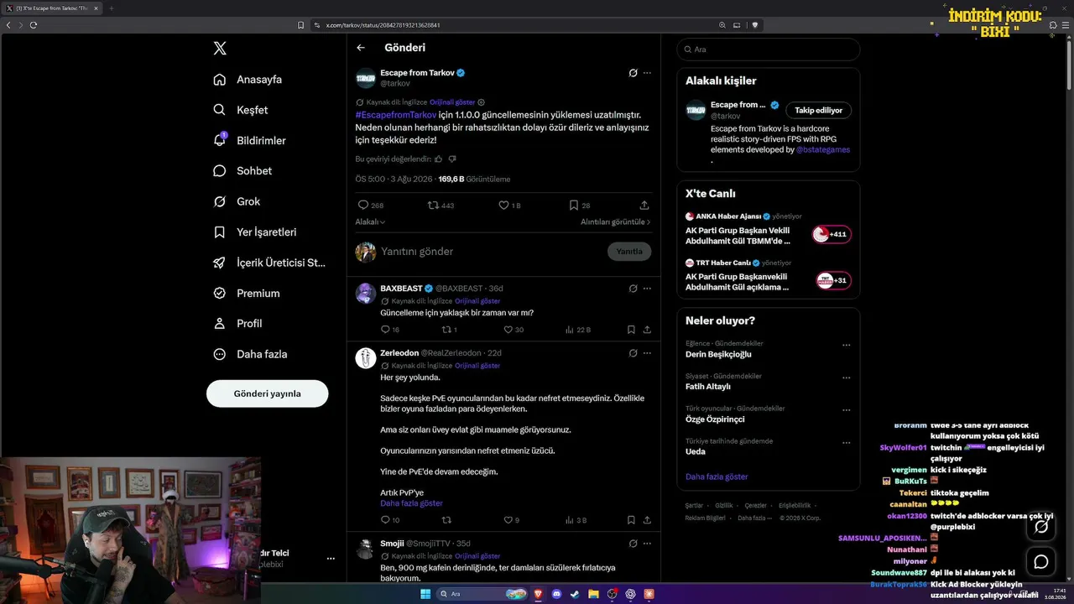
Task: Click the Gönderi yayınla button
Action: click(267, 393)
